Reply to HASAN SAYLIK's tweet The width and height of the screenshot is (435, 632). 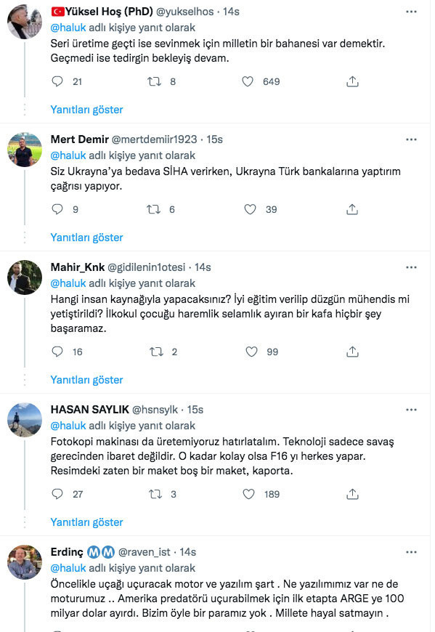57,494
